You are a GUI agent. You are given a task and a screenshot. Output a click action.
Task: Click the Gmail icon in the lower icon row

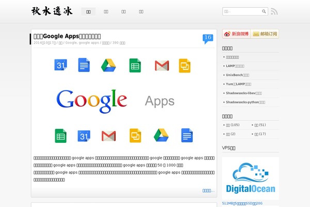(109, 136)
